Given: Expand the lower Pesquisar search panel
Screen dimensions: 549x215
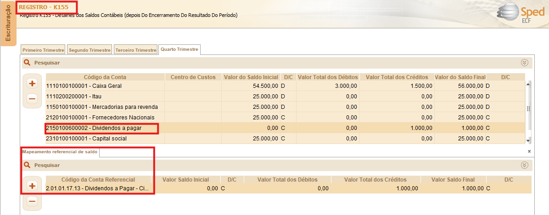Looking at the screenshot, I should [524, 165].
